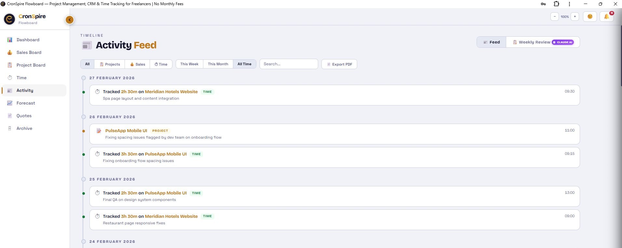Click the Project Board clipboard icon
Image resolution: width=622 pixels, height=248 pixels.
tap(10, 65)
